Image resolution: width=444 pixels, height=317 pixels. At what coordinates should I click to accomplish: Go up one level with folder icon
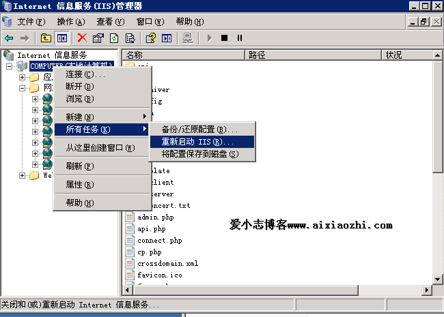pyautogui.click(x=46, y=38)
